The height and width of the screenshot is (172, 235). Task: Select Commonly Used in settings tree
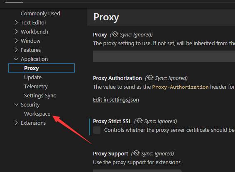[x=40, y=13]
